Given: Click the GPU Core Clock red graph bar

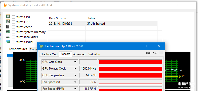Looking at the screenshot, I should pyautogui.click(x=130, y=62).
